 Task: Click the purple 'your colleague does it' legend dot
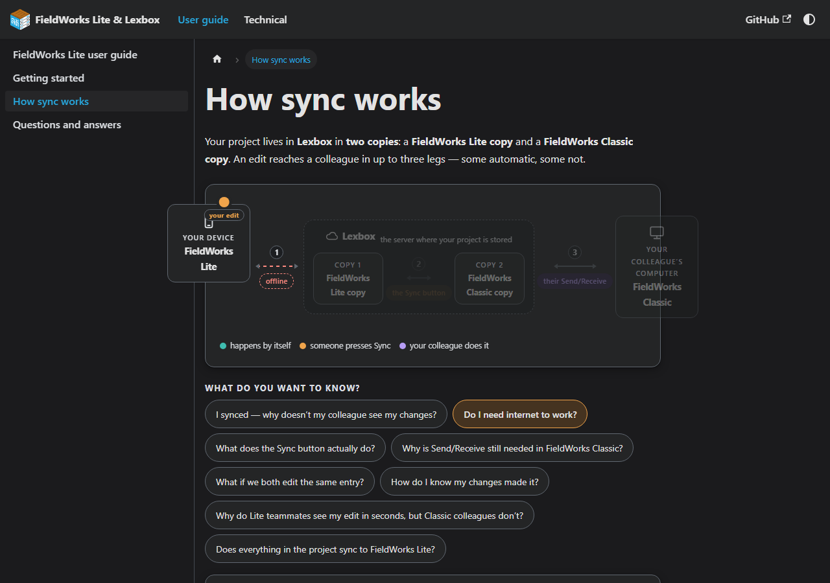tap(403, 346)
